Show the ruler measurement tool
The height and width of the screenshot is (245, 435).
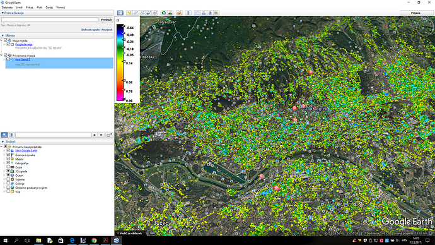(x=188, y=13)
